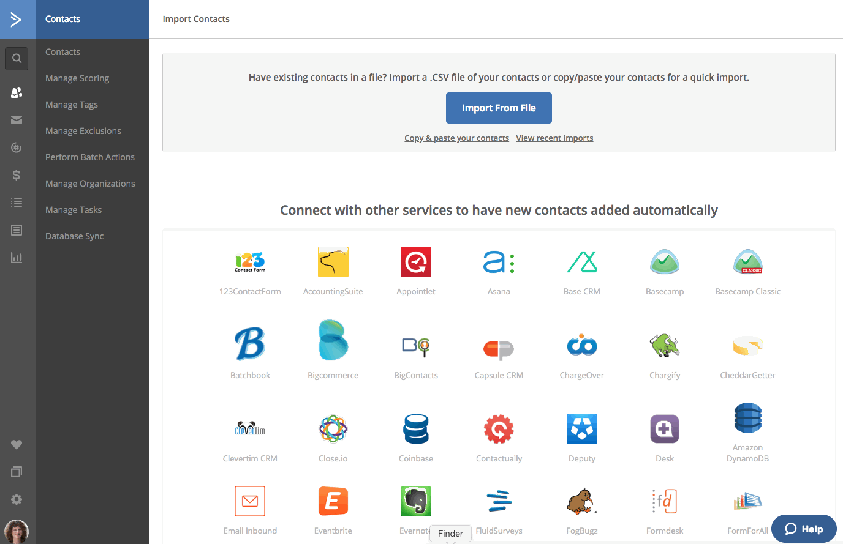Select the Asana integration icon
The image size is (843, 544).
[x=499, y=262]
